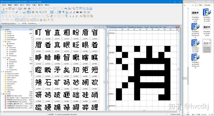The height and width of the screenshot is (116, 214).
Task: Open the 字体(T) menu
Action: pyautogui.click(x=28, y=5)
